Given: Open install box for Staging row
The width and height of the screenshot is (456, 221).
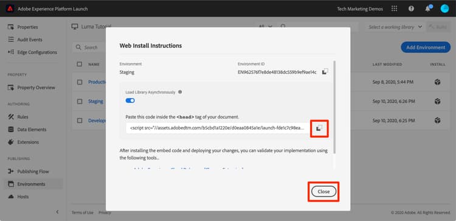Looking at the screenshot, I should tap(437, 101).
